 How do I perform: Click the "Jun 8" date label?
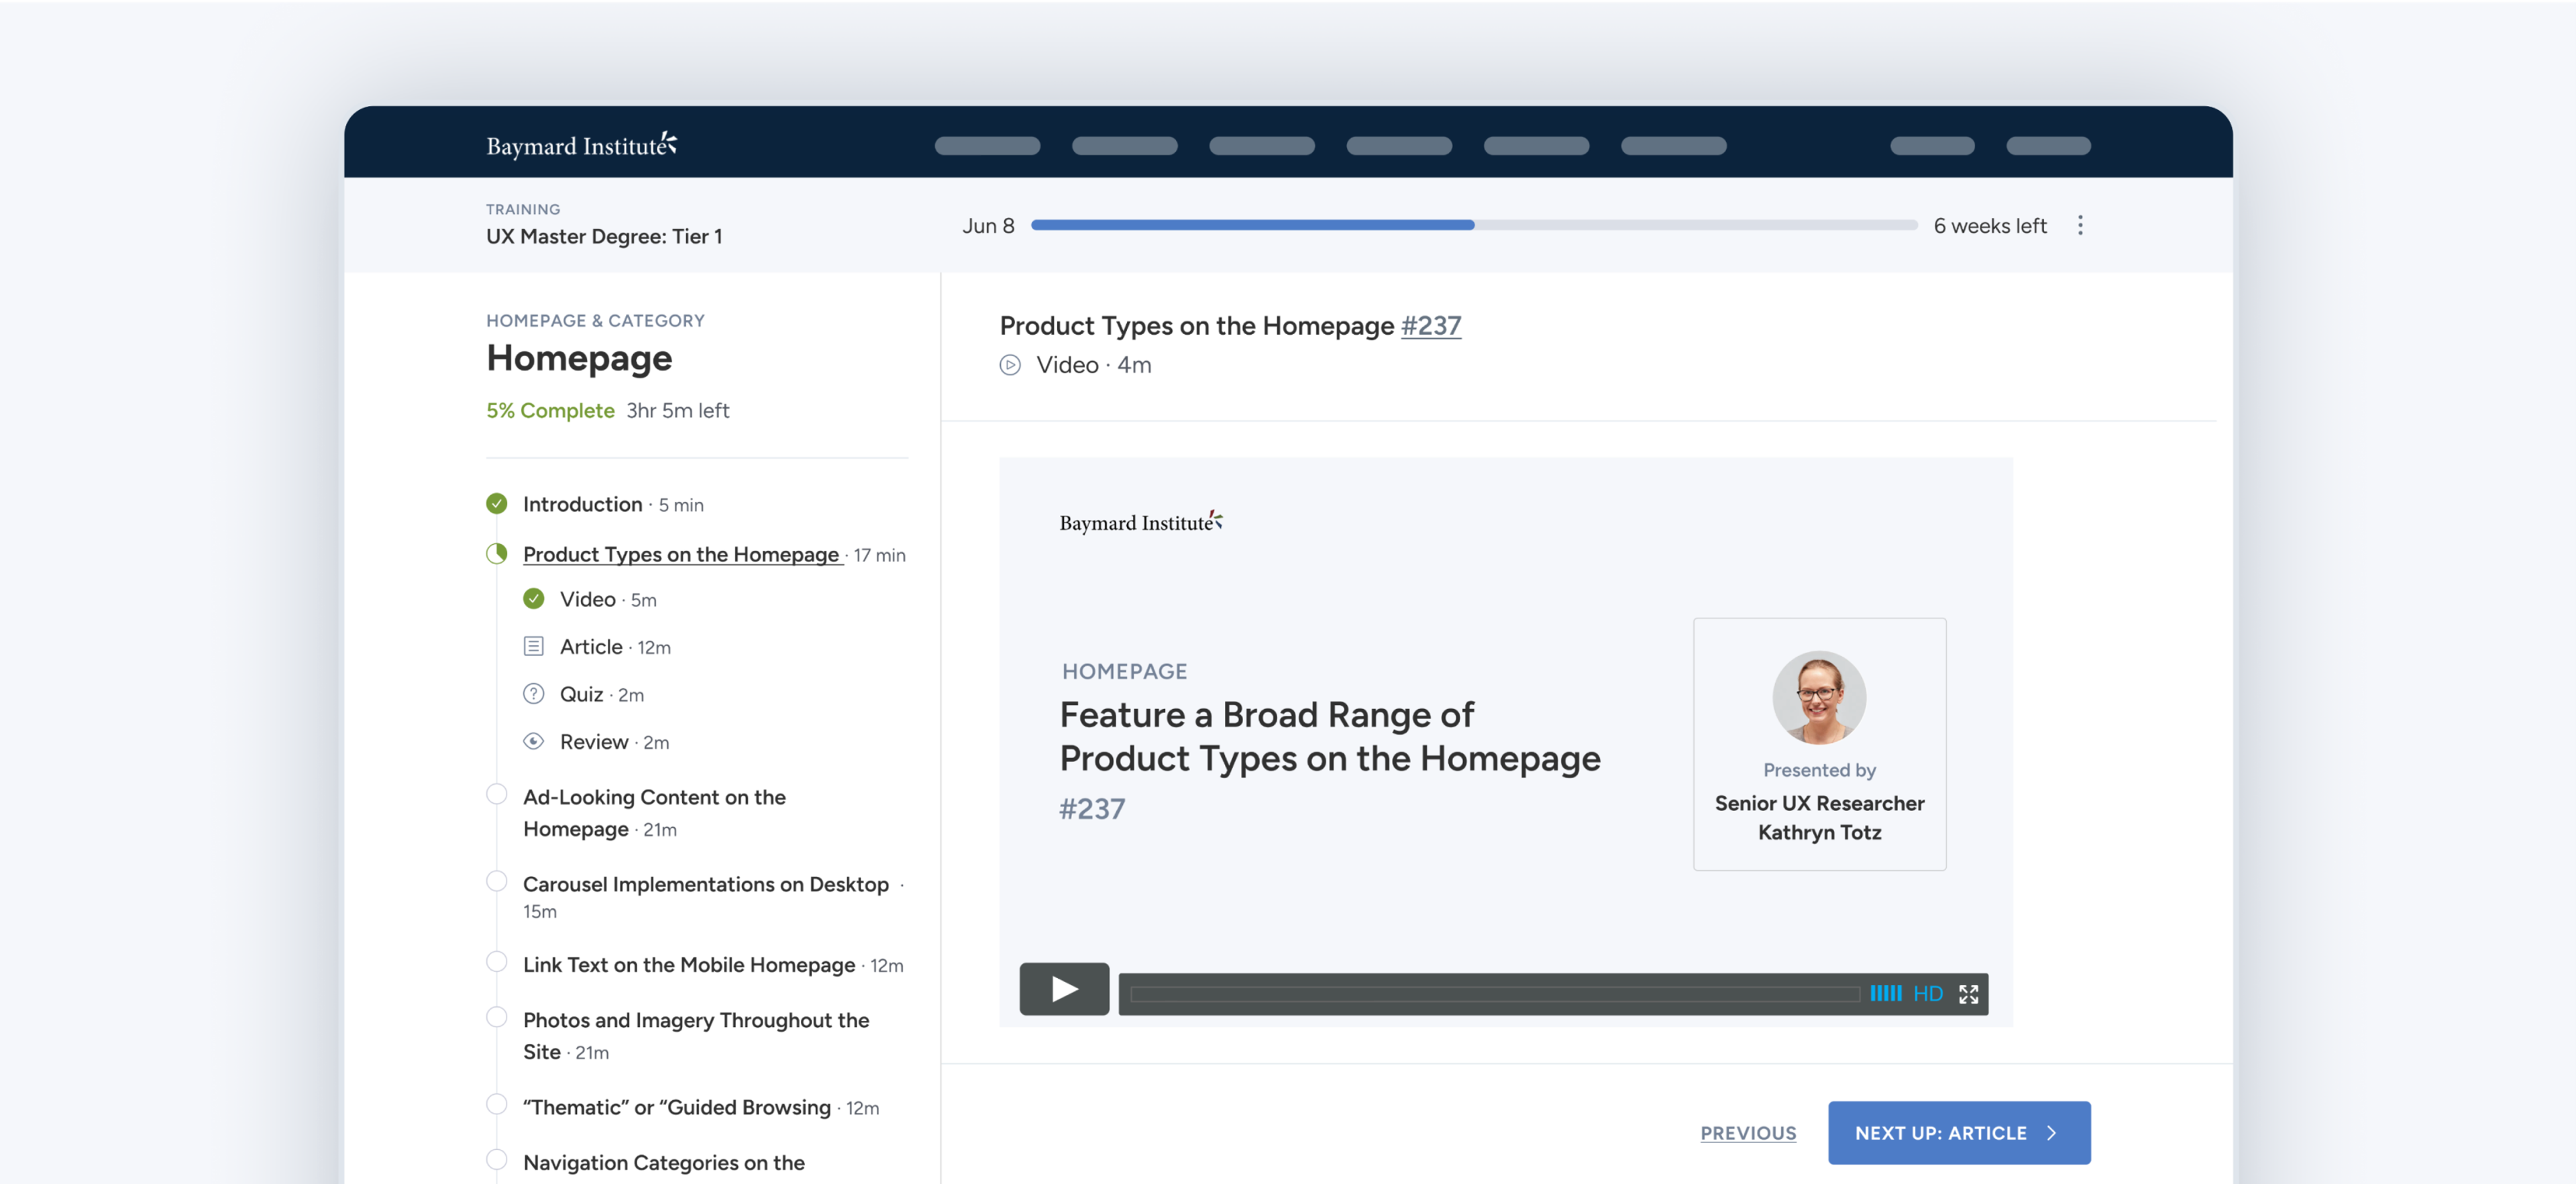[988, 226]
